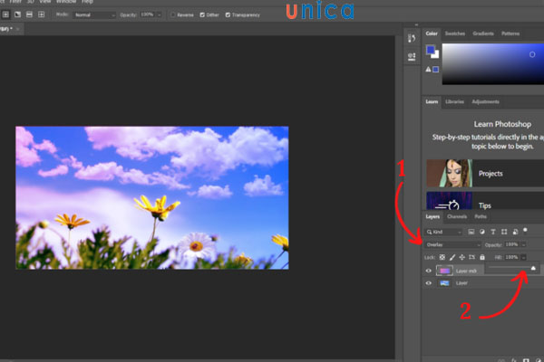544x362 pixels.
Task: Switch to the Channels tab
Action: click(457, 217)
